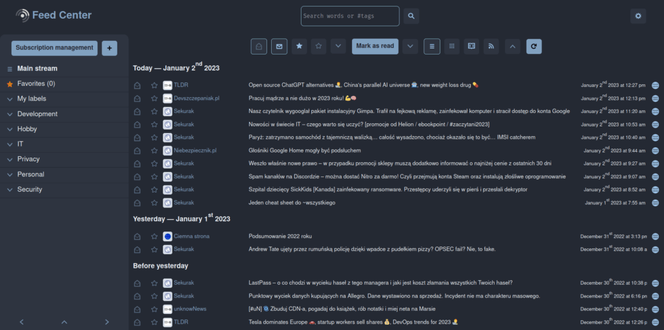The width and height of the screenshot is (664, 330).
Task: Open Ciemna strona feed link
Action: [x=191, y=237]
